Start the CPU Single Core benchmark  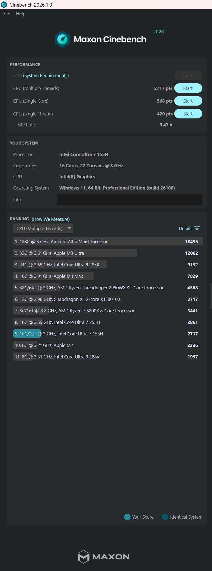(188, 101)
